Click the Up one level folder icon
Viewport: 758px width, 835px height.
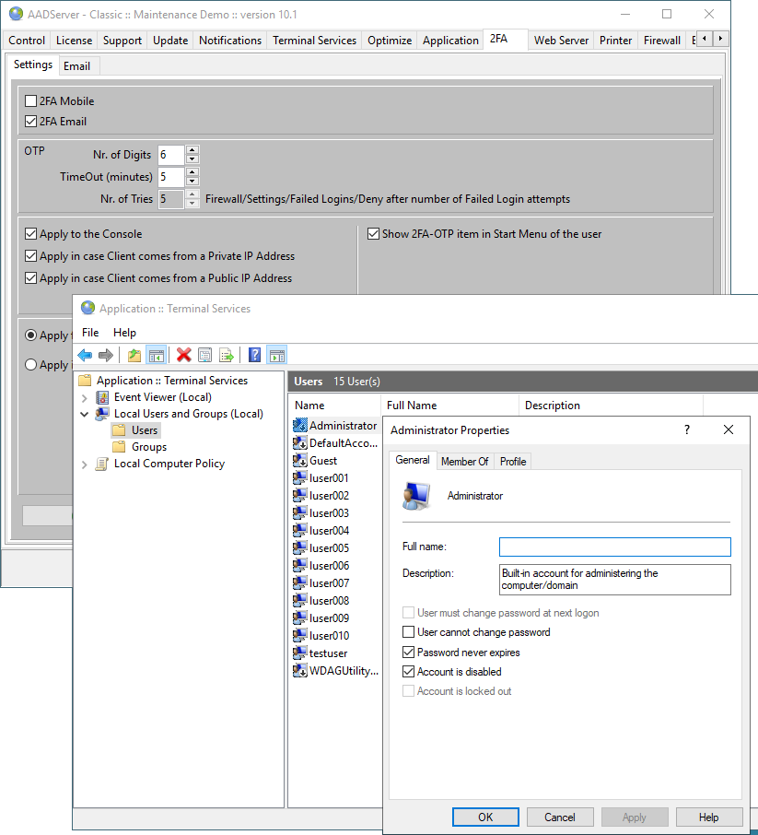click(134, 355)
